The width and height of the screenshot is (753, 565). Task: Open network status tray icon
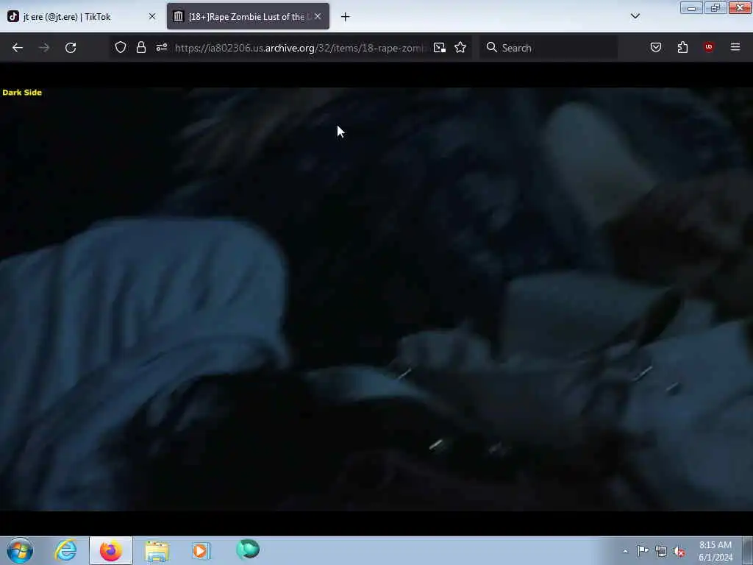[x=661, y=552]
